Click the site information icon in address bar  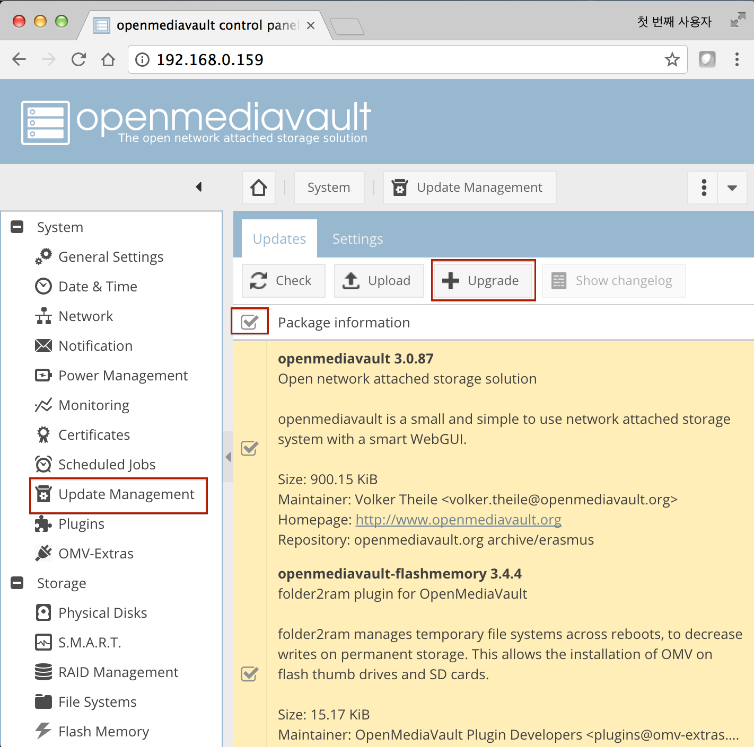142,59
